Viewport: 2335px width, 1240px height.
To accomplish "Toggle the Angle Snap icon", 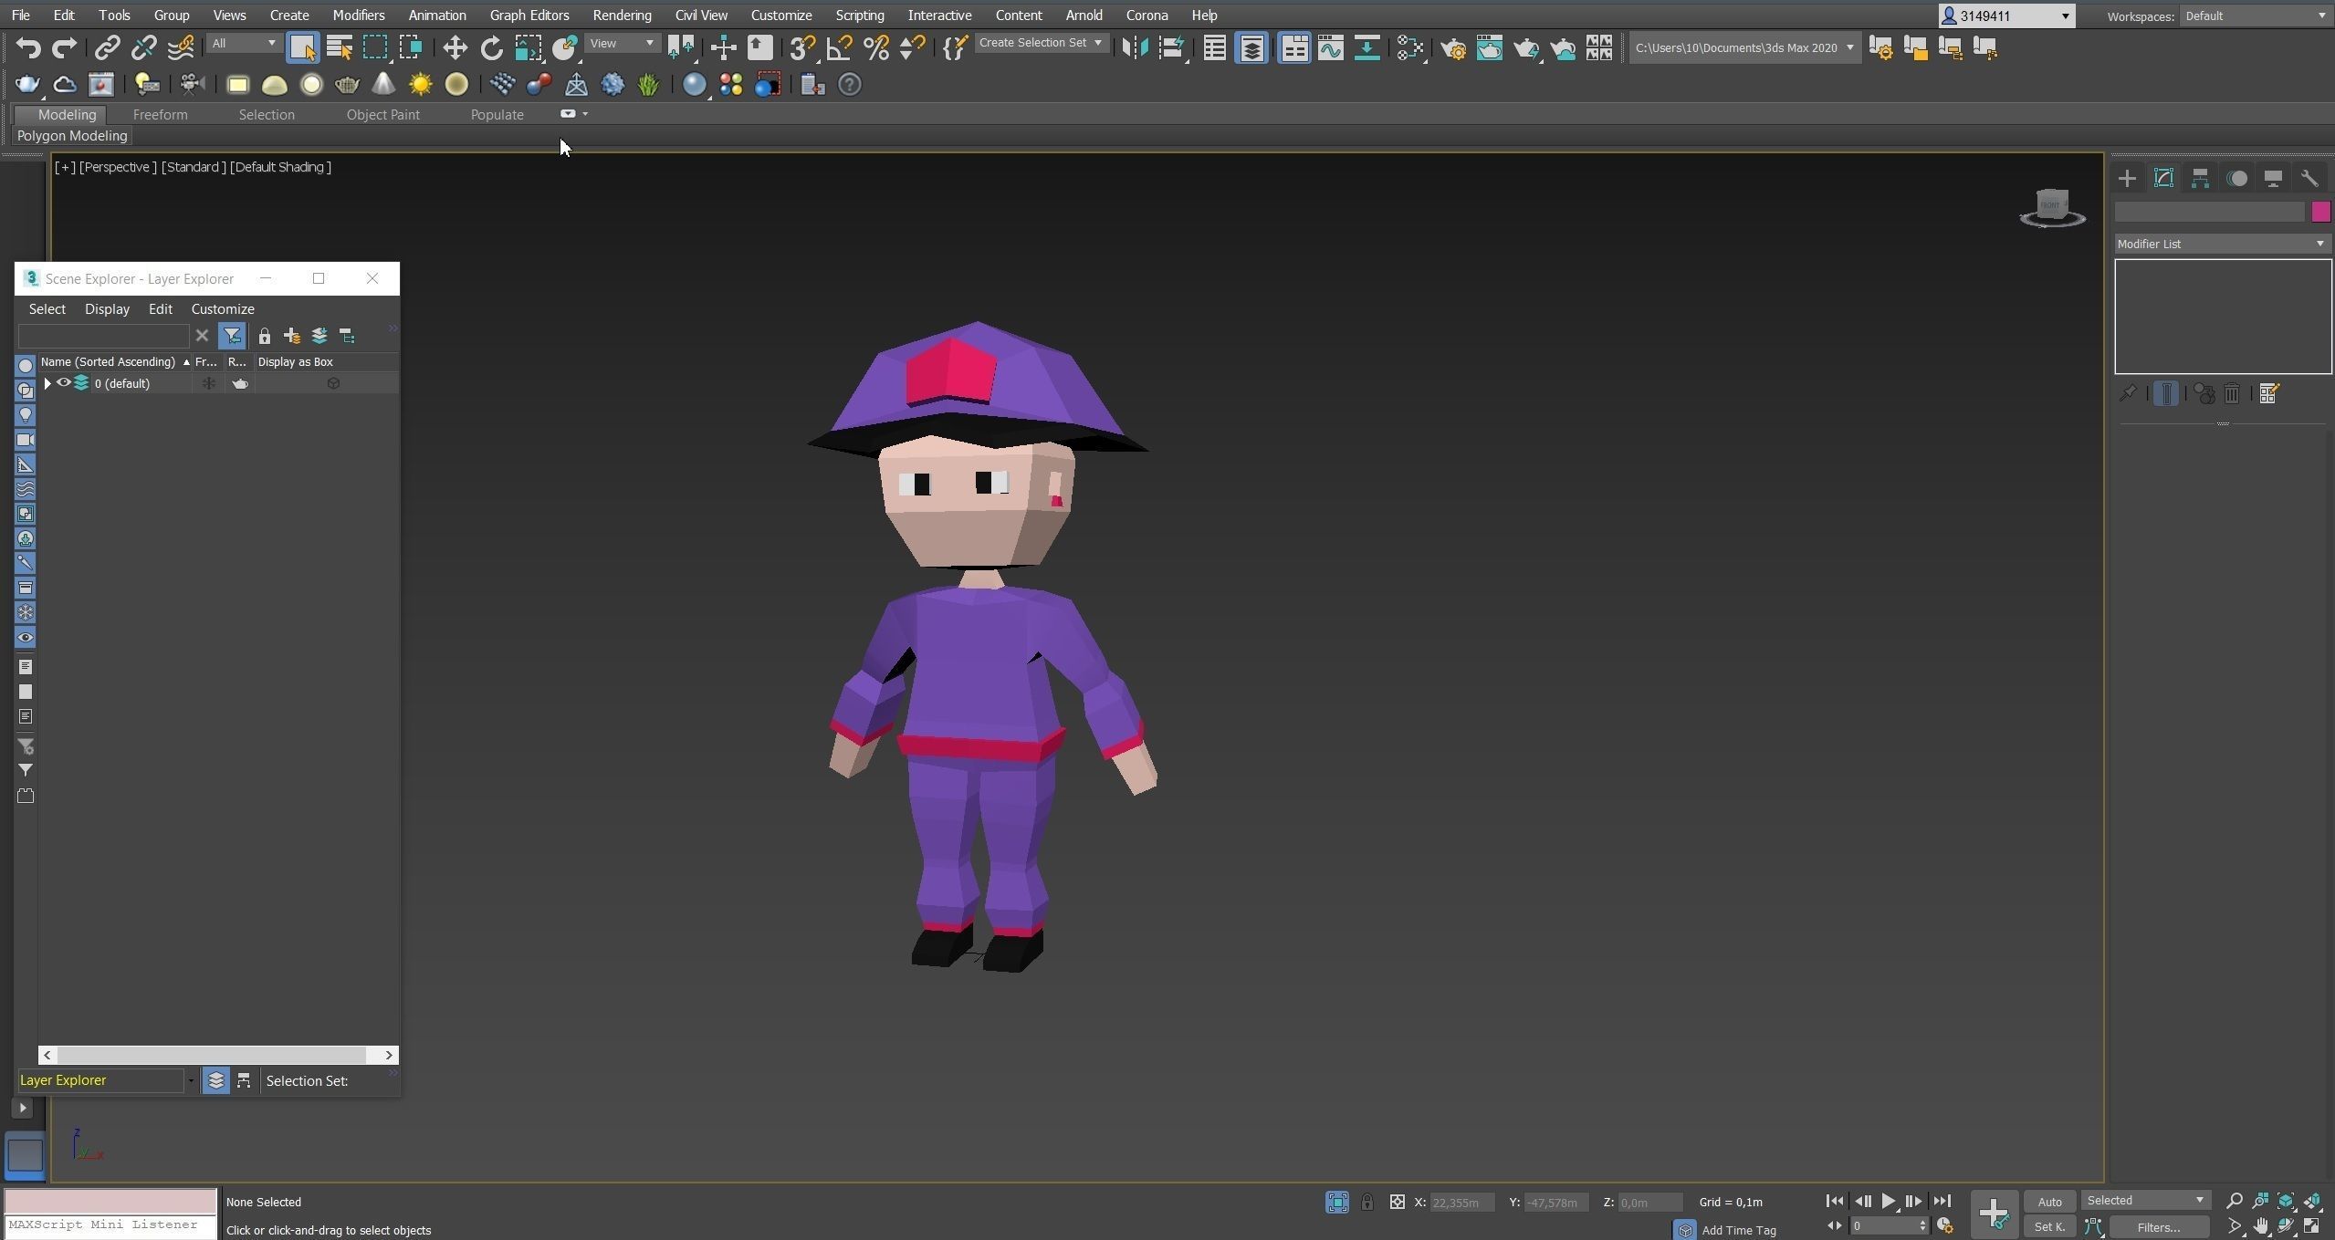I will click(x=839, y=47).
